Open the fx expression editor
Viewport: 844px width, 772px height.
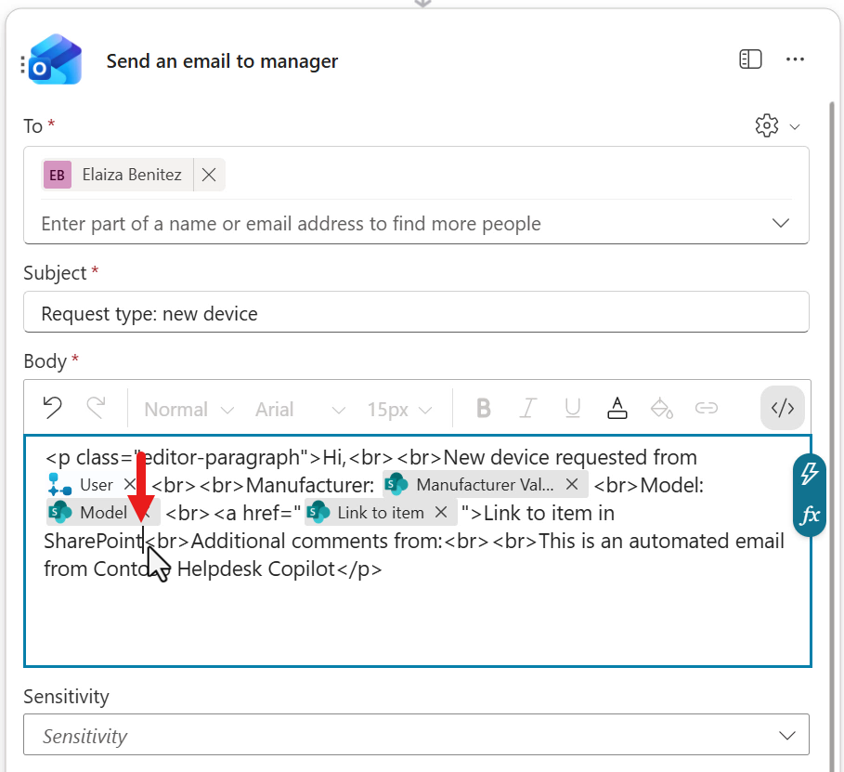[810, 515]
